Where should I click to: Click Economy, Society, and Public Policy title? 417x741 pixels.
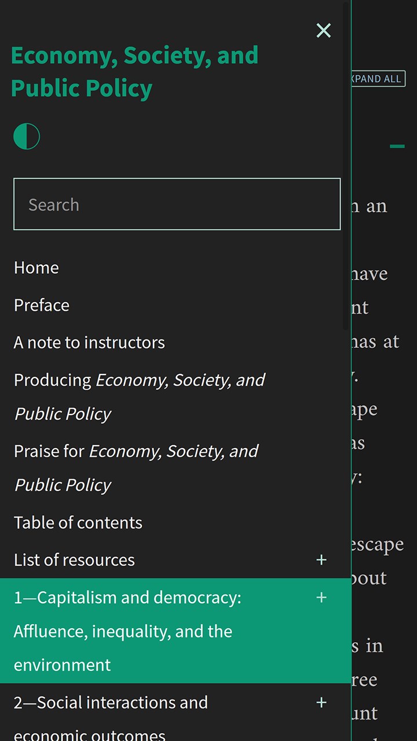coord(134,72)
